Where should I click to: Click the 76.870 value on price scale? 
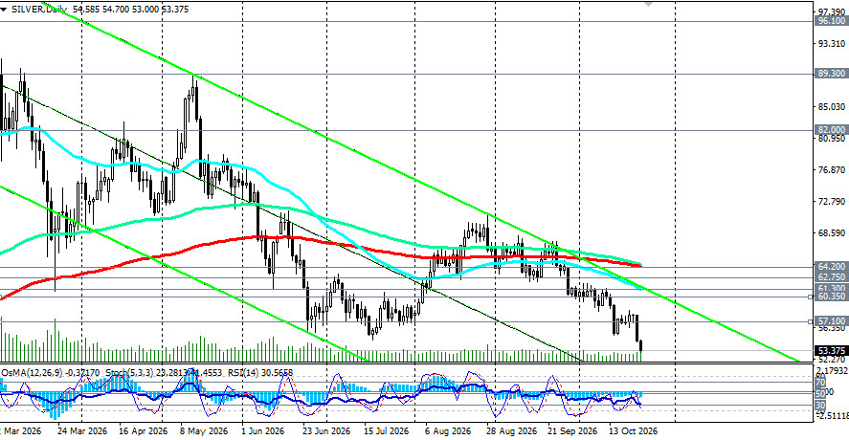[831, 170]
